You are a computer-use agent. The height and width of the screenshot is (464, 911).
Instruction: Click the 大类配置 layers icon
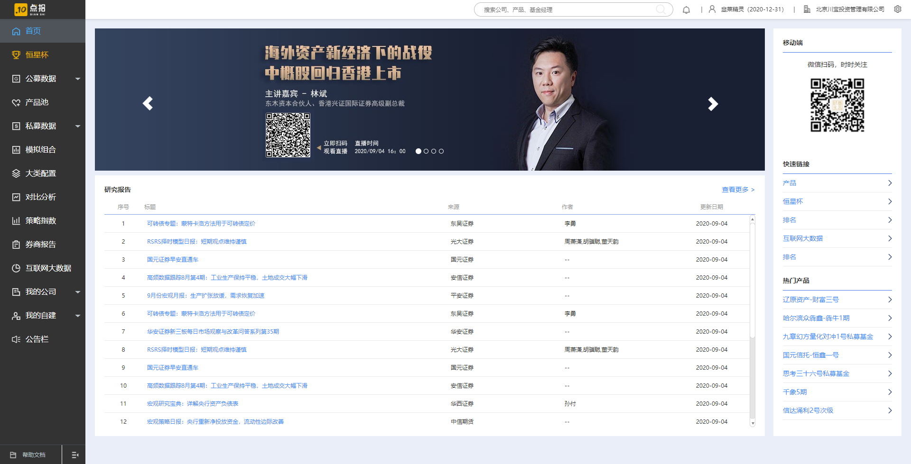coord(16,173)
